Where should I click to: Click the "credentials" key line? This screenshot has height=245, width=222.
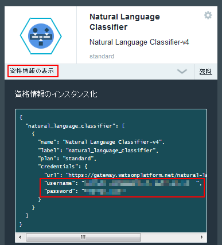coord(63,167)
